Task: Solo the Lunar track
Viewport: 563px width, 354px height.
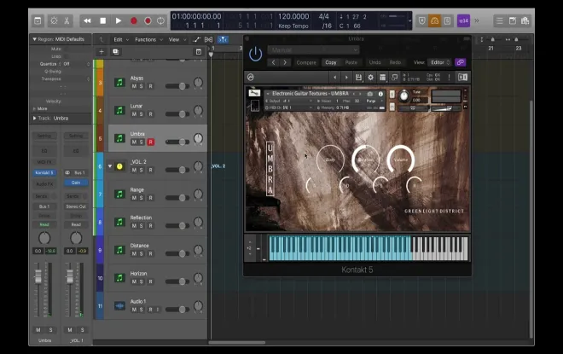Action: 141,114
